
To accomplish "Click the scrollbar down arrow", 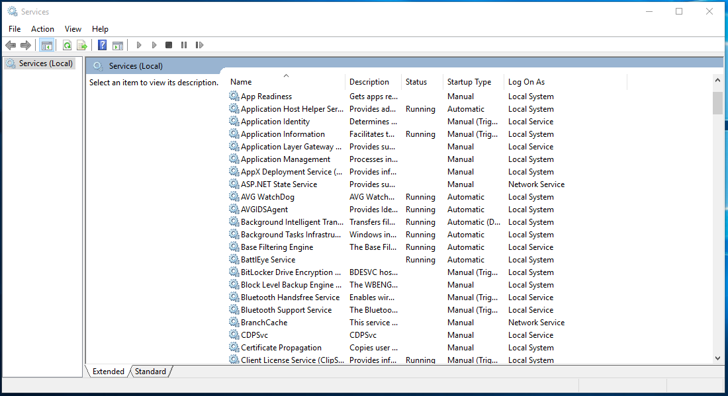I will 718,358.
